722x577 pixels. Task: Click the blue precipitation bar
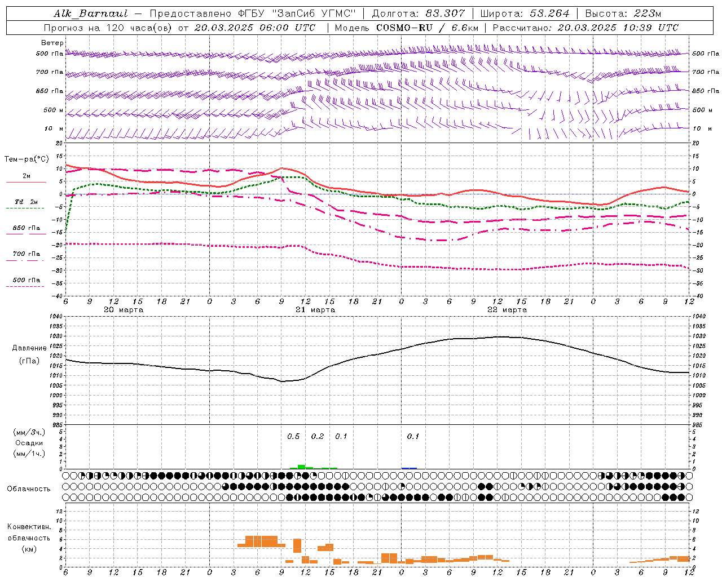[x=410, y=468]
